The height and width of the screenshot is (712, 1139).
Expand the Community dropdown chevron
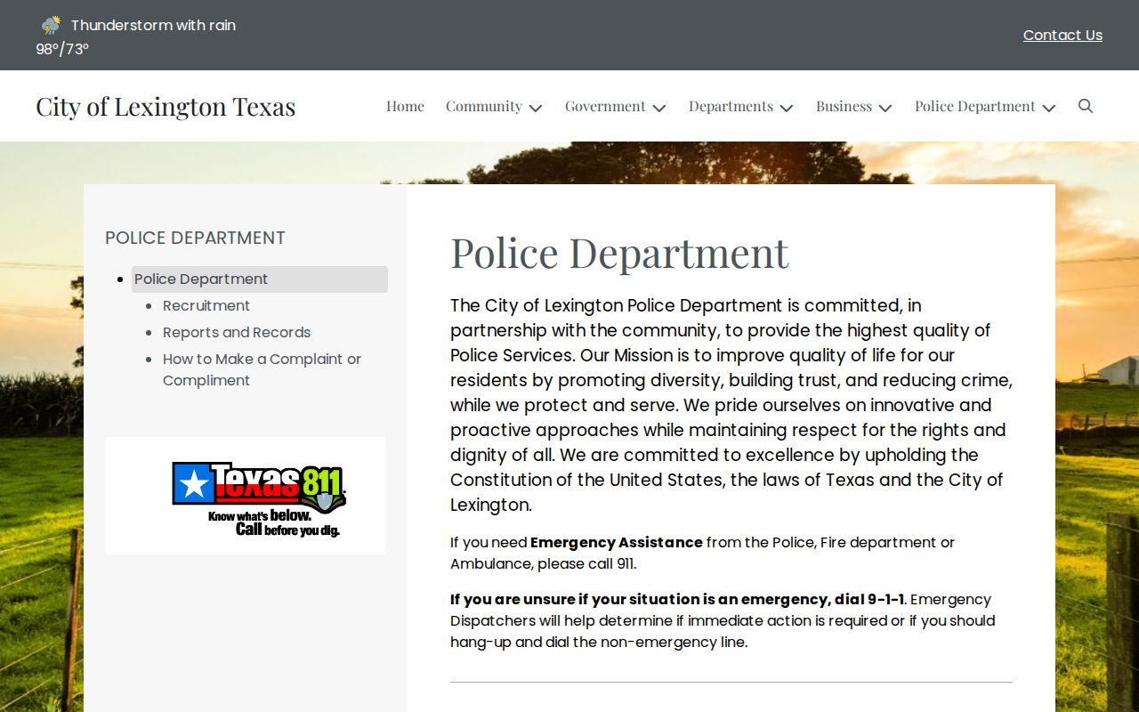click(536, 108)
